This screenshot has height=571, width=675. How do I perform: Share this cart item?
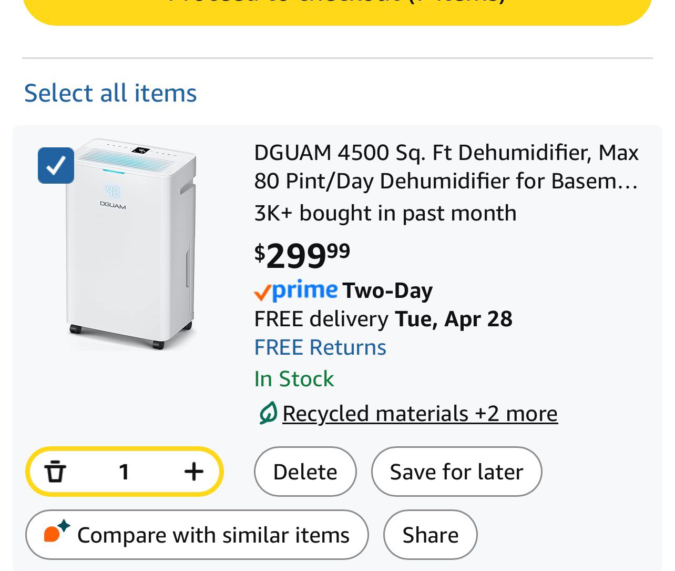(x=430, y=535)
